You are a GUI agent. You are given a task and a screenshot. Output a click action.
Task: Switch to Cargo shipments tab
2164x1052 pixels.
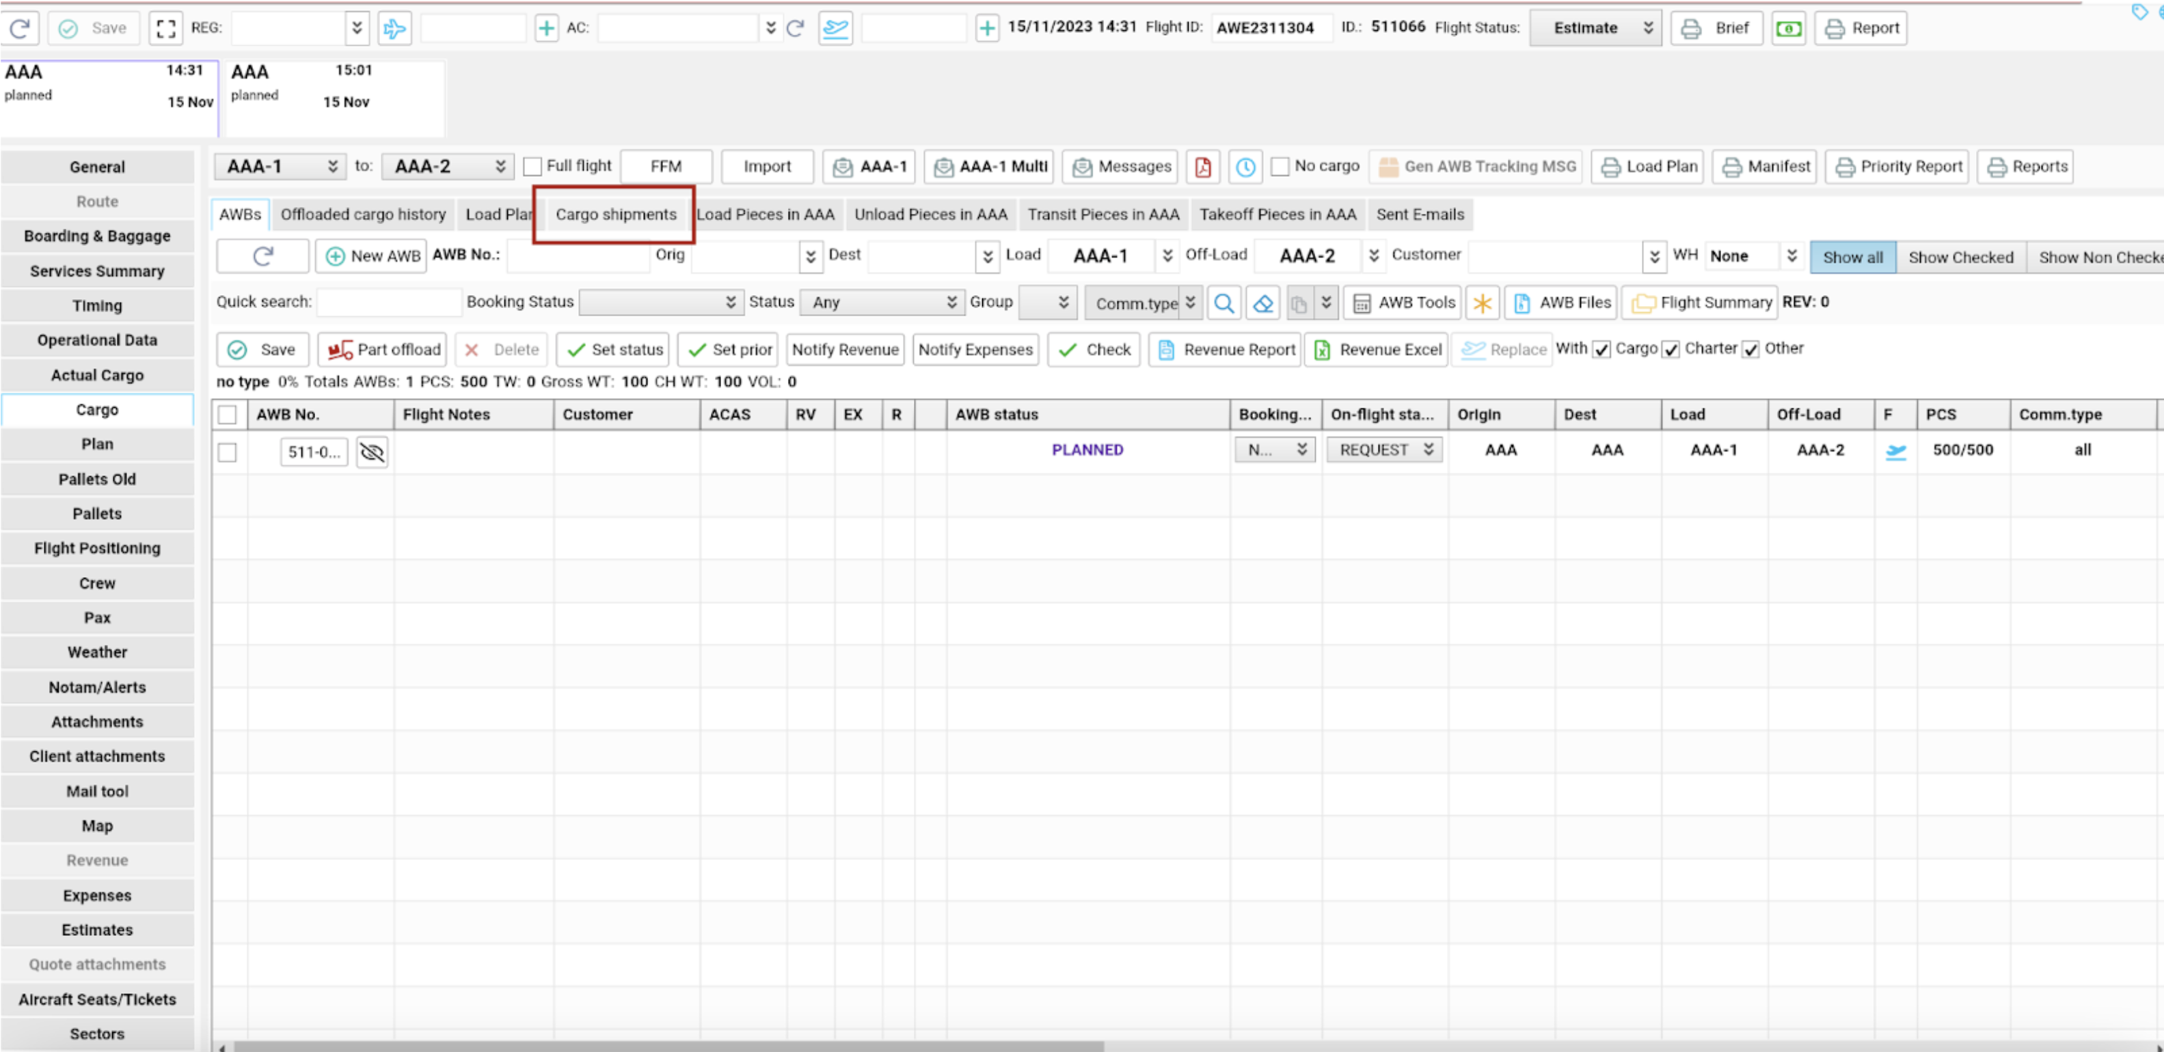pos(615,214)
